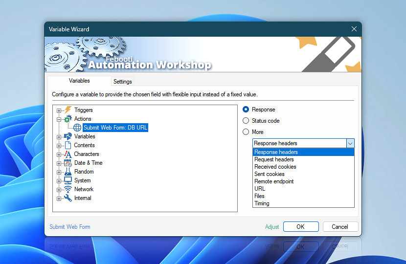The width and height of the screenshot is (406, 264).
Task: Select the Variables tree label
Action: [85, 136]
